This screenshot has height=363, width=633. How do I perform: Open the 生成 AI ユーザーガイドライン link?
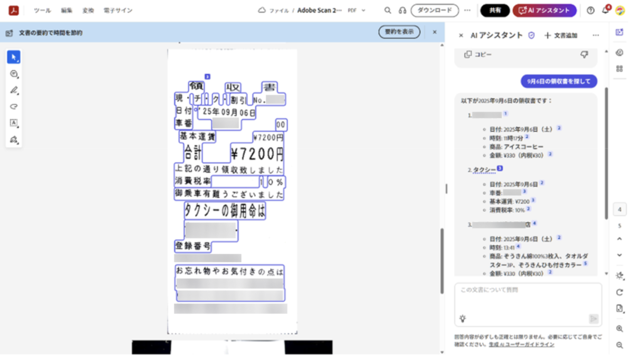click(x=521, y=344)
